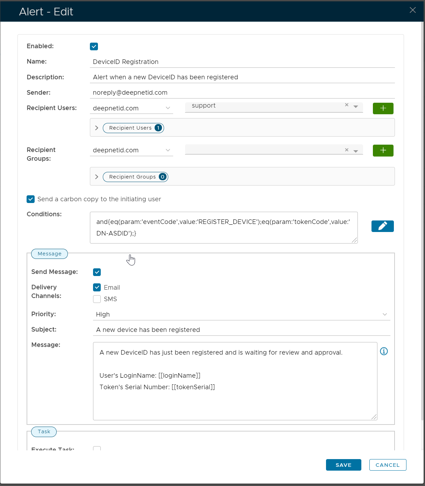Click the green plus button for Recipient Groups

383,150
